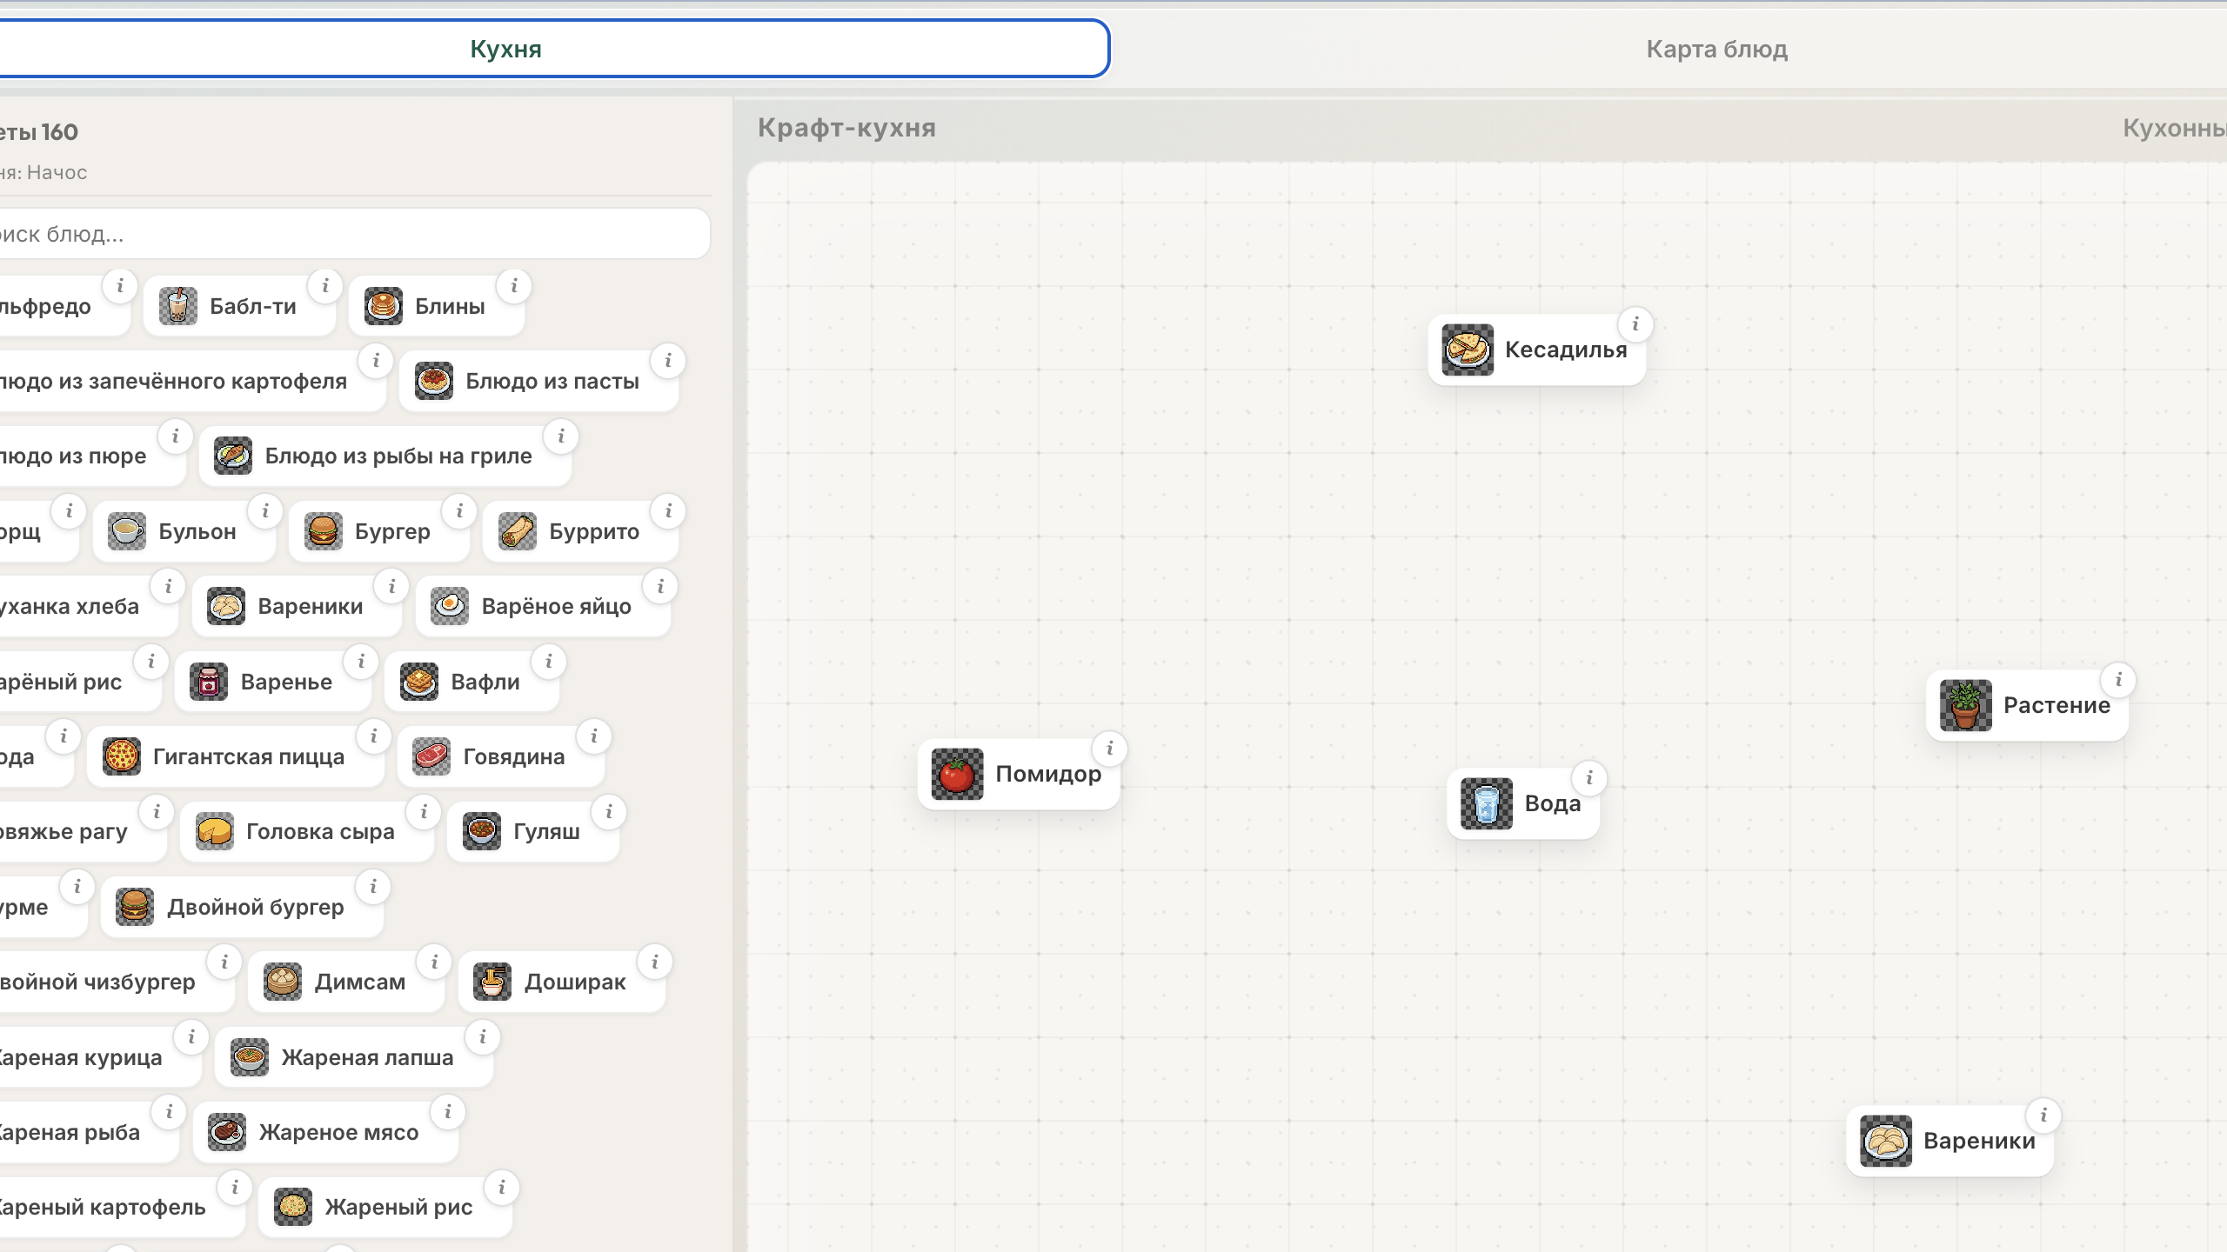This screenshot has height=1252, width=2227.
Task: Click the Двойной чизбургер label
Action: (97, 982)
